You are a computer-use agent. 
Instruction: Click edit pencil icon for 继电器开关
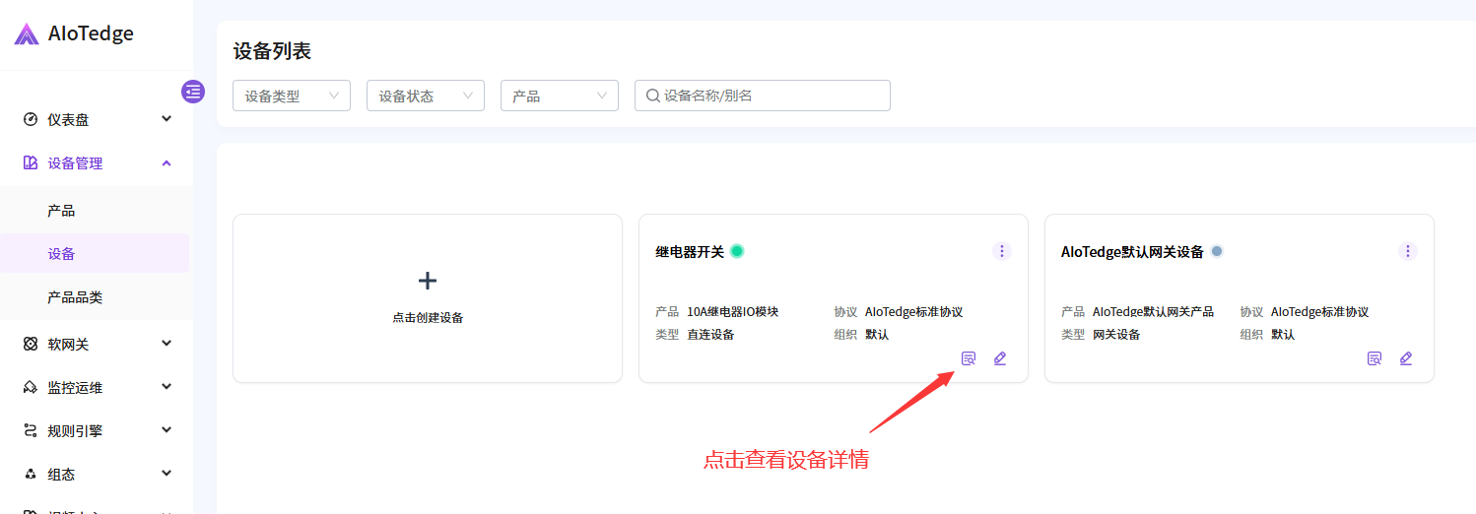1000,358
